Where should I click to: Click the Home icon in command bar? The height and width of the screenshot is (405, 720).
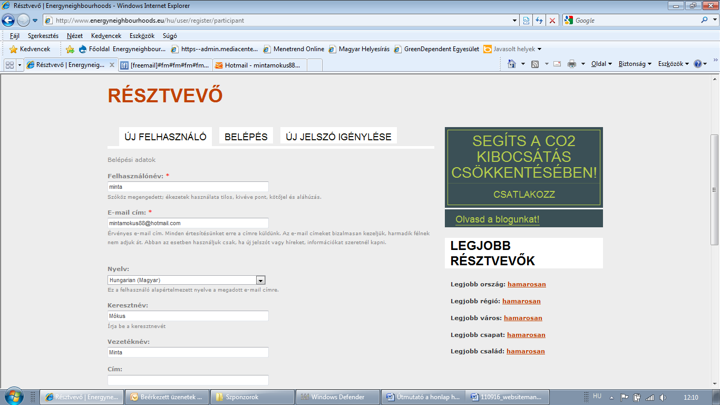(511, 64)
